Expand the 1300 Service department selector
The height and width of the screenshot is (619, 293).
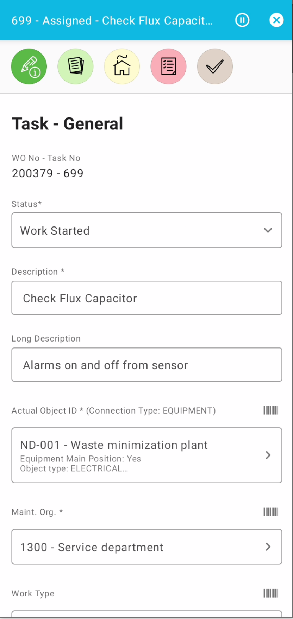pyautogui.click(x=141, y=547)
